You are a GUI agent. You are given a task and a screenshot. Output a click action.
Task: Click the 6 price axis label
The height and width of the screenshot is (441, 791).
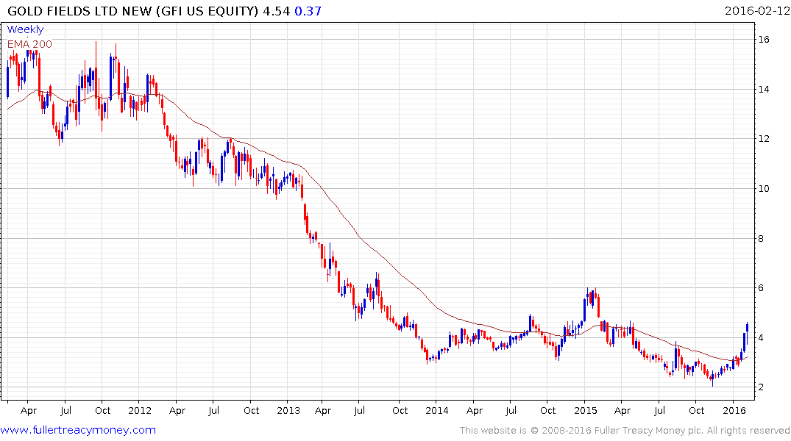point(761,288)
